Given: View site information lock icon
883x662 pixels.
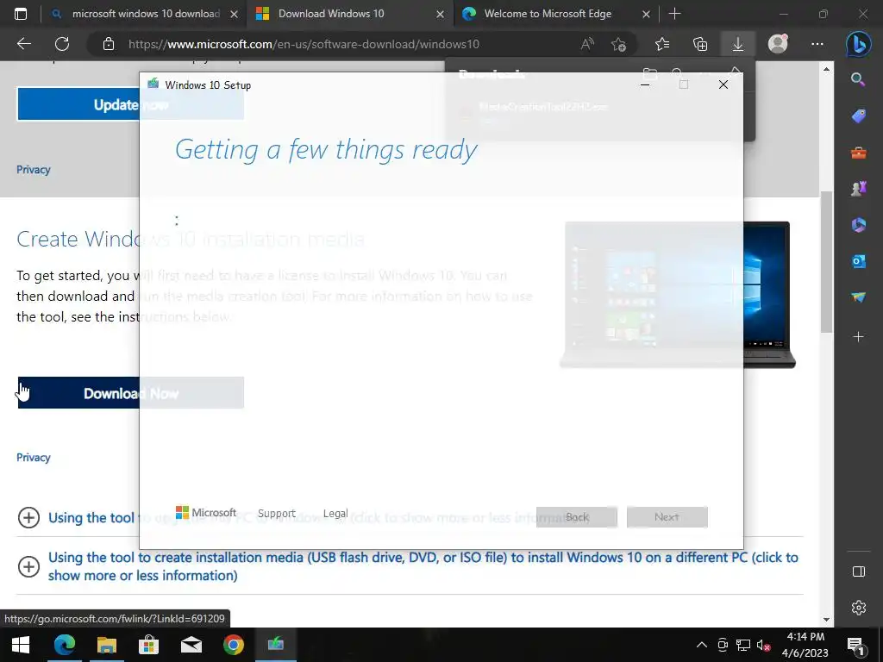Looking at the screenshot, I should click(x=109, y=44).
